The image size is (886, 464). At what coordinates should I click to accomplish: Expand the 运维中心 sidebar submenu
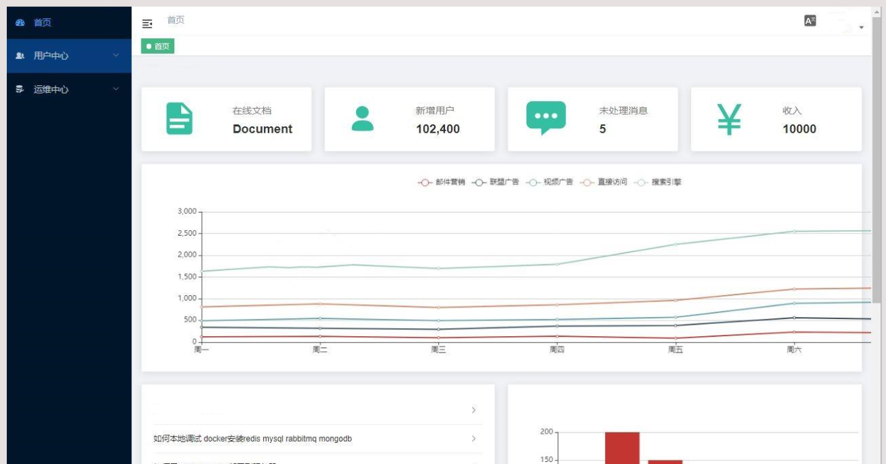coord(116,89)
